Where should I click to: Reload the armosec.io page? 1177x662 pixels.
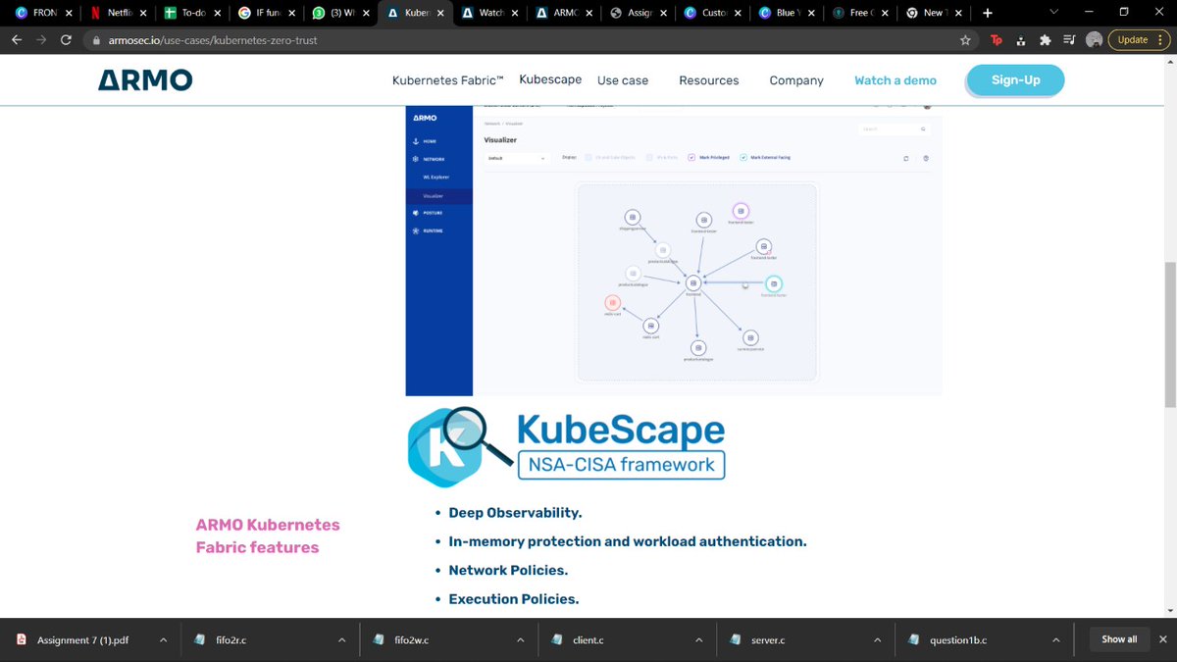pyautogui.click(x=66, y=40)
